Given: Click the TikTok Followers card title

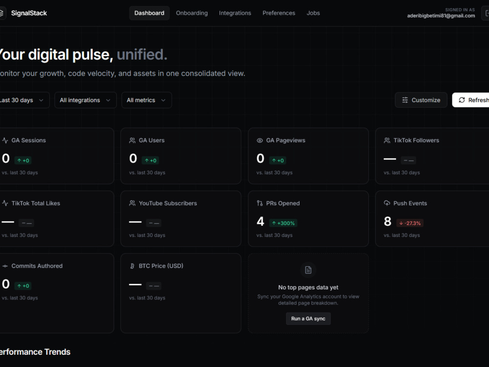Looking at the screenshot, I should 416,140.
